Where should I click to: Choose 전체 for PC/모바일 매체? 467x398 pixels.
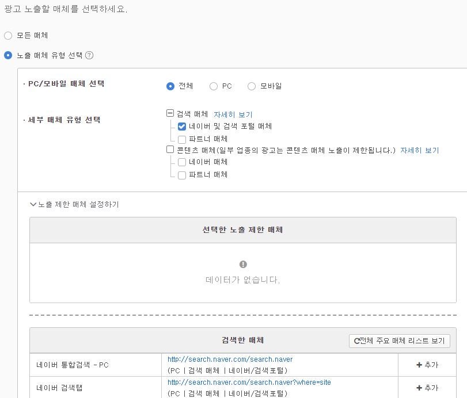click(170, 86)
